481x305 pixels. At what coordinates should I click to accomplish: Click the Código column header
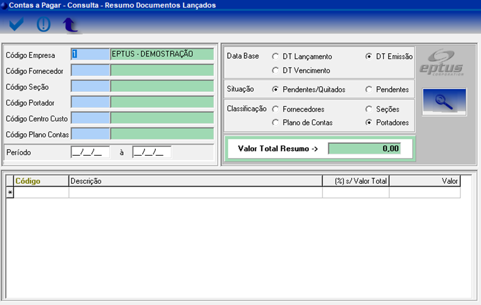pos(41,181)
